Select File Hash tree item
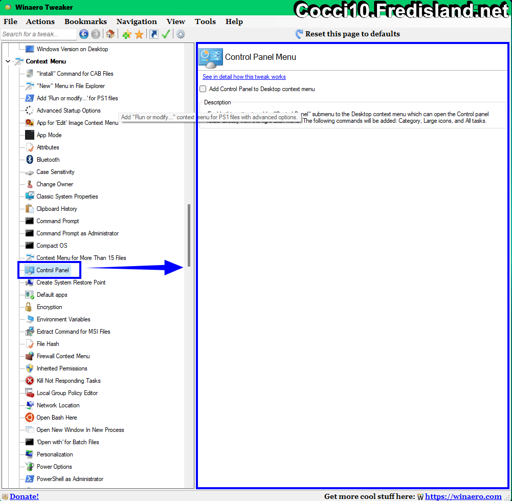Image resolution: width=512 pixels, height=501 pixels. pos(48,344)
